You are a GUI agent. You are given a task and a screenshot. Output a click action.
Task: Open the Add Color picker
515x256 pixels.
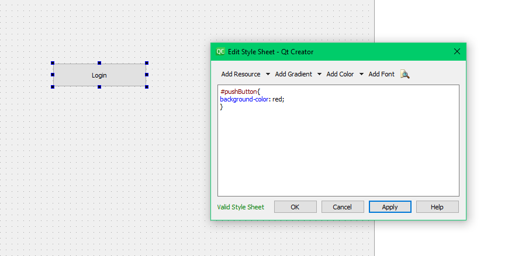pos(340,74)
